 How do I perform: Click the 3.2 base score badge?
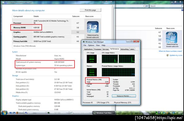coord(93,27)
